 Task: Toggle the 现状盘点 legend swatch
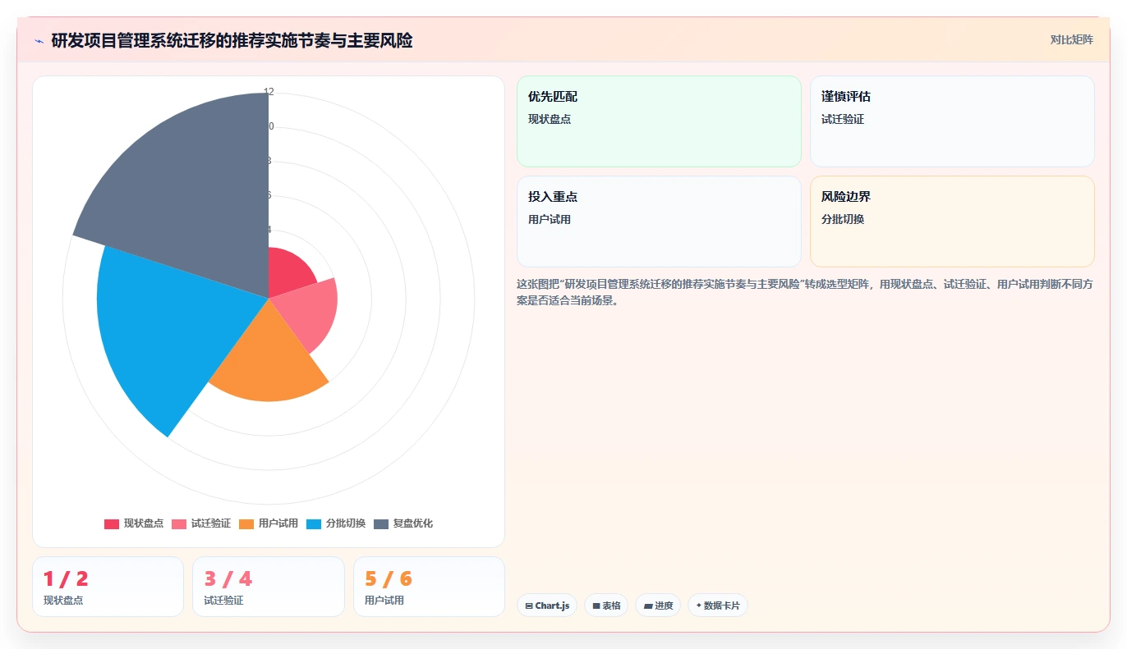pyautogui.click(x=112, y=523)
